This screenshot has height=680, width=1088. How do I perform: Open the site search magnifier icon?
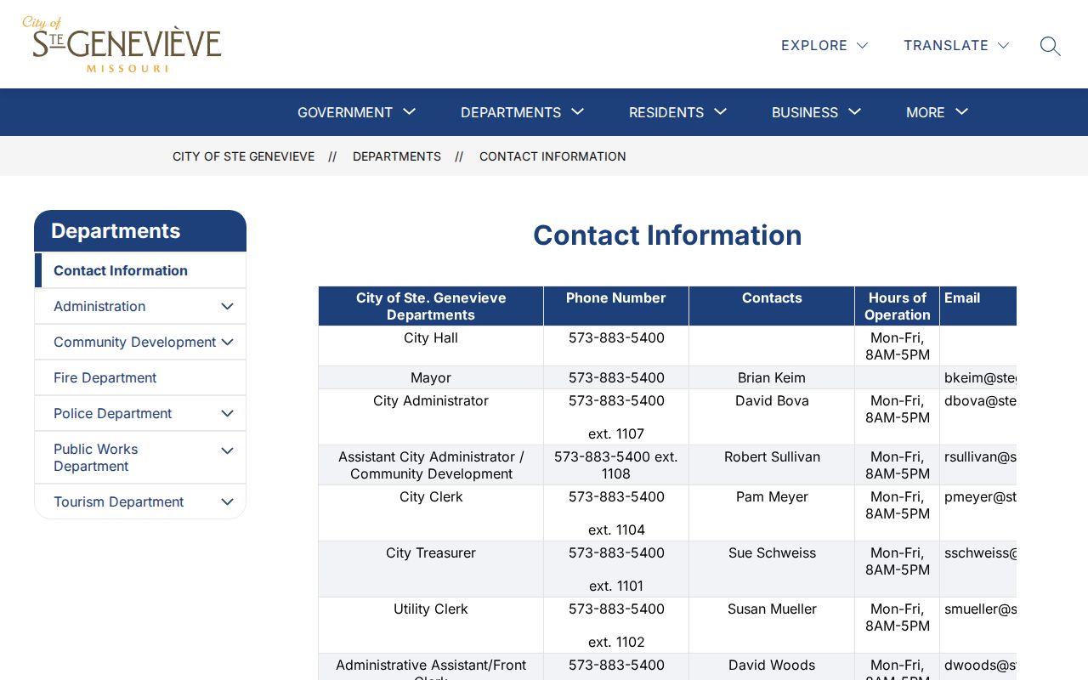tap(1050, 46)
